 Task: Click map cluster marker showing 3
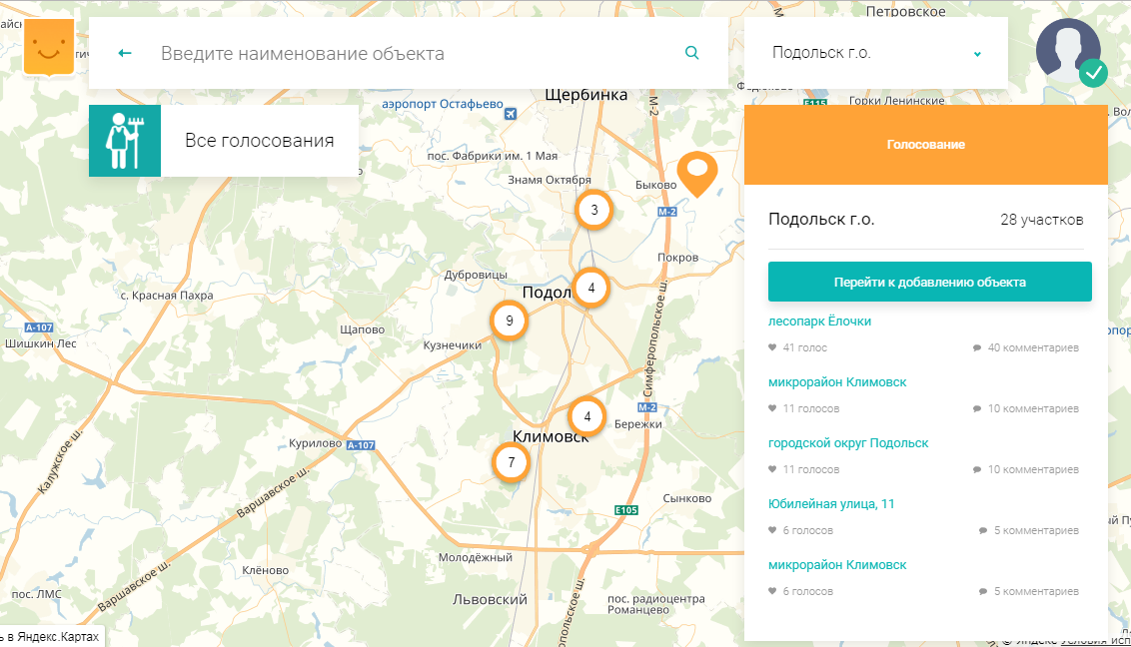click(594, 210)
